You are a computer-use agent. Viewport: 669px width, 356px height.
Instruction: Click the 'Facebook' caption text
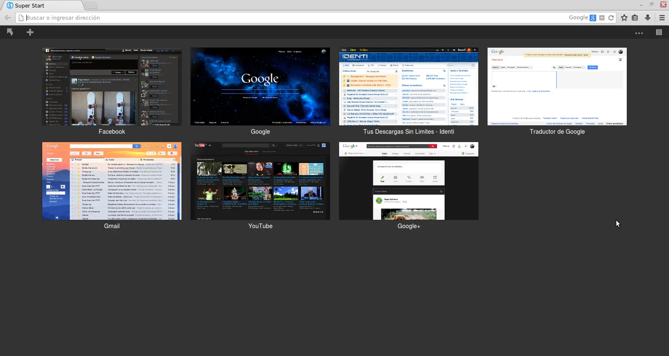pos(112,132)
